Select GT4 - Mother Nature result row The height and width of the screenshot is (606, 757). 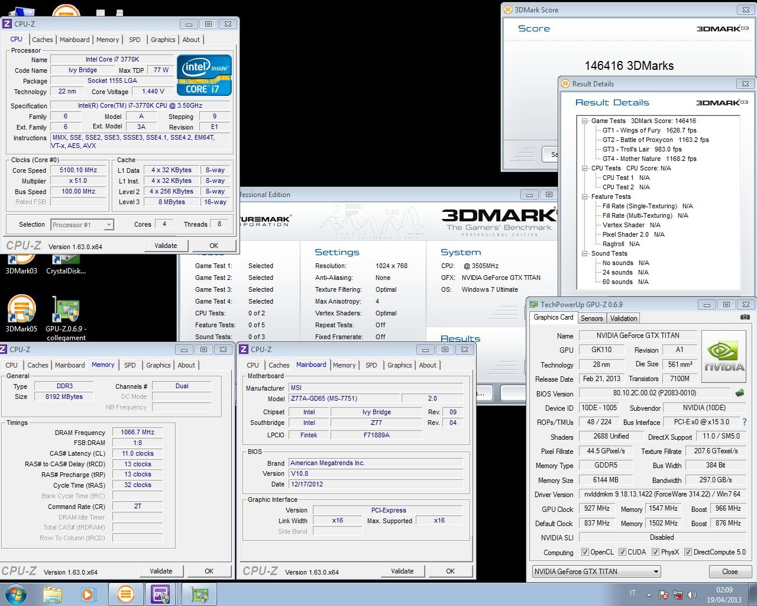(649, 159)
